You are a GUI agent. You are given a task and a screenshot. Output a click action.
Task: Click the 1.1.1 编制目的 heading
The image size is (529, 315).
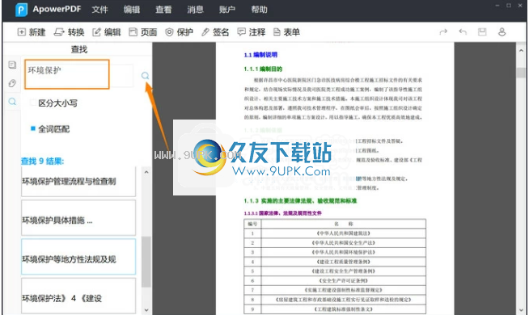[x=263, y=69]
